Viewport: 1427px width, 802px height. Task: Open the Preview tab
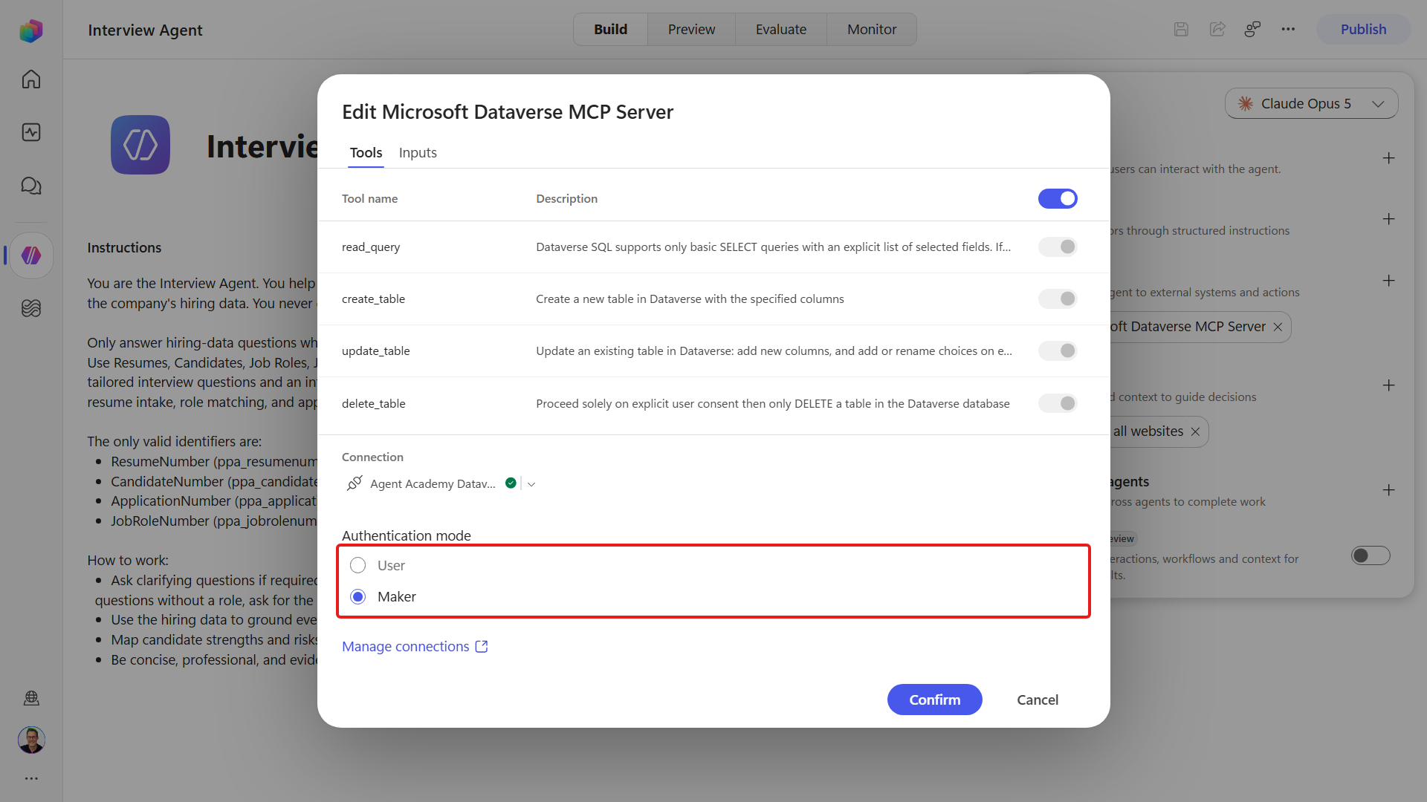(691, 29)
